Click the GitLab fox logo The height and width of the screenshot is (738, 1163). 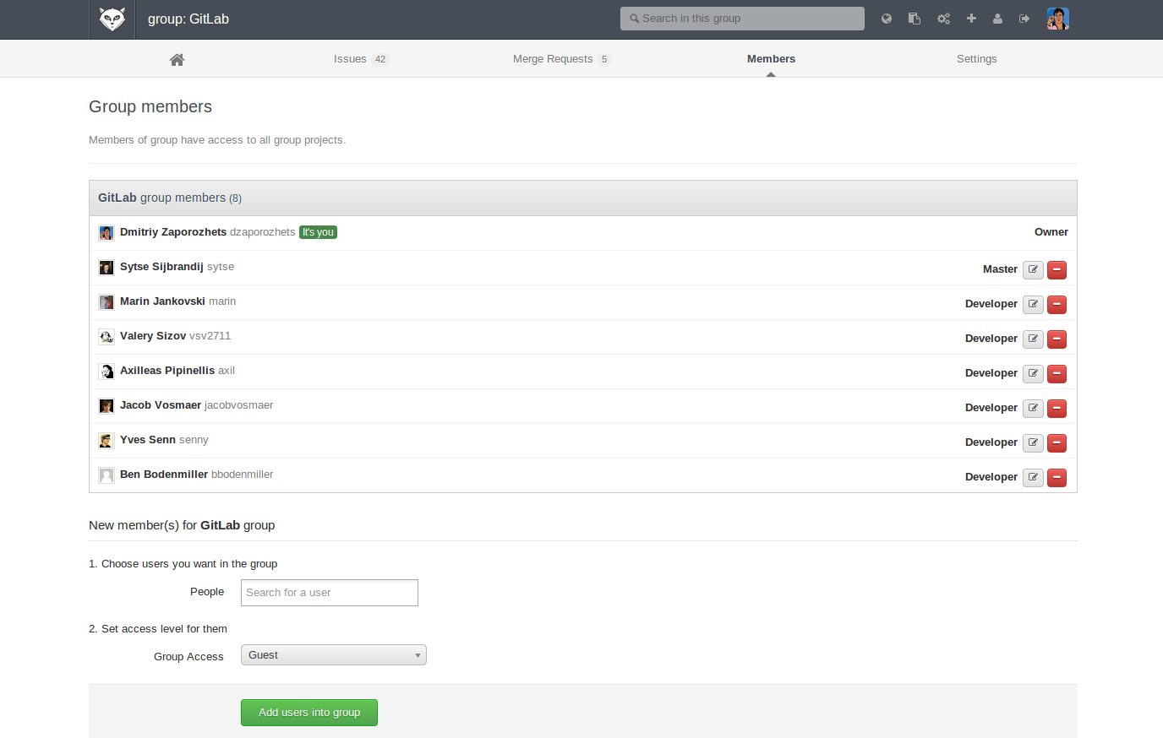[112, 18]
